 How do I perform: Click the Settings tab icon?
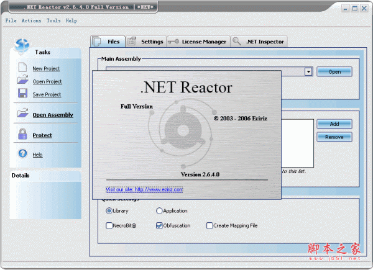(132, 42)
